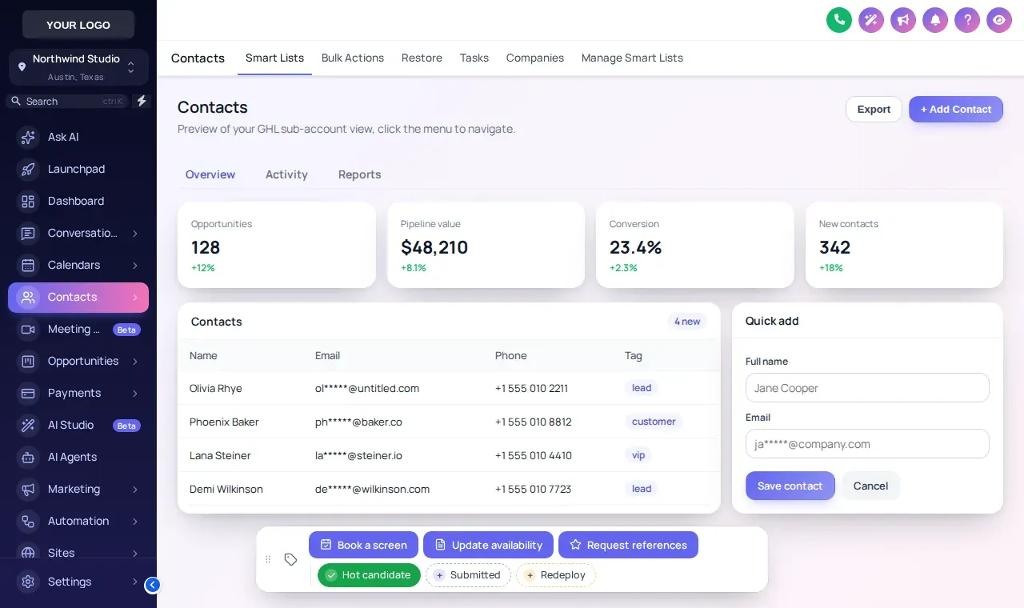
Task: Click the Email input in Quick add
Action: (867, 444)
